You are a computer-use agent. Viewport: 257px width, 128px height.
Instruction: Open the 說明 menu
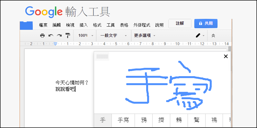[x=159, y=25]
